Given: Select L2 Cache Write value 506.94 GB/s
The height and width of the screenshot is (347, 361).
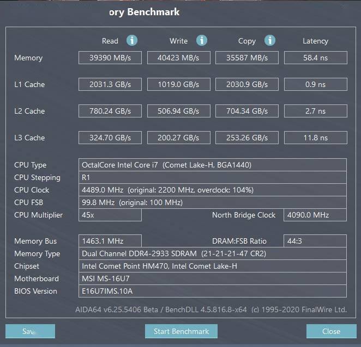Looking at the screenshot, I should point(179,111).
